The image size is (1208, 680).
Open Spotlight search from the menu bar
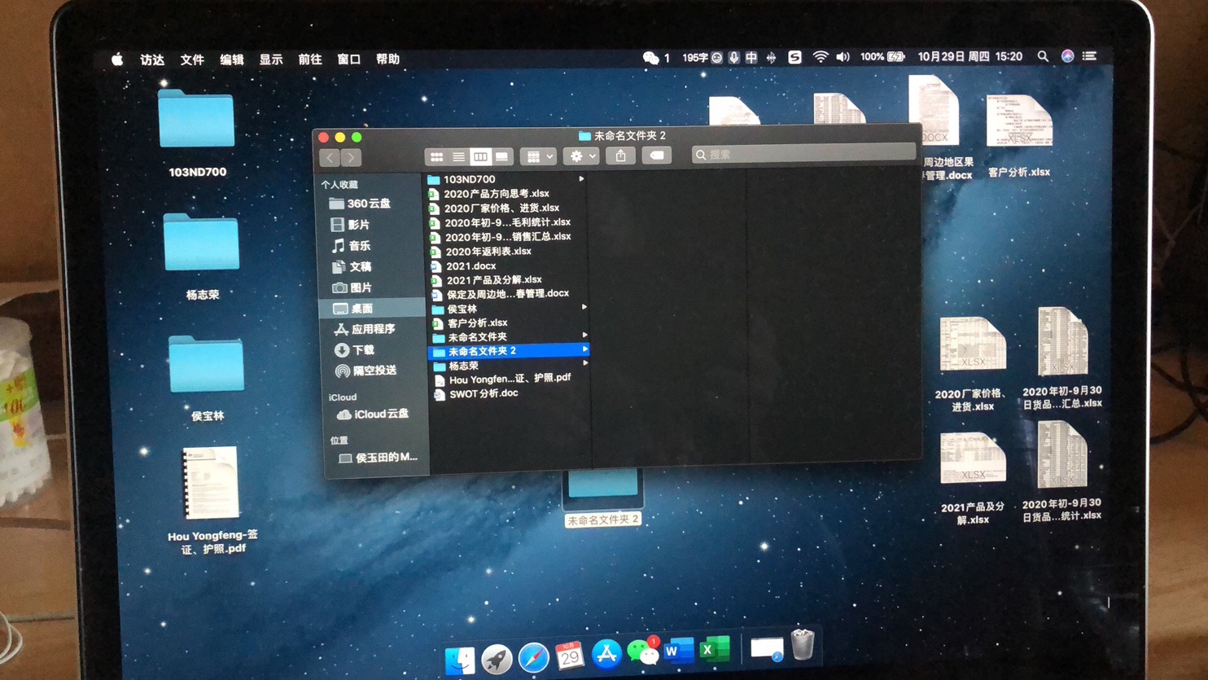1043,56
